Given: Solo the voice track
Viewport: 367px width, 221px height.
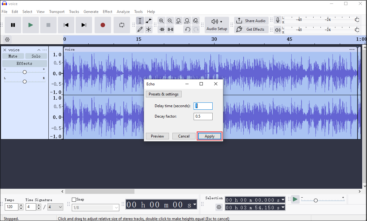Looking at the screenshot, I should [36, 56].
